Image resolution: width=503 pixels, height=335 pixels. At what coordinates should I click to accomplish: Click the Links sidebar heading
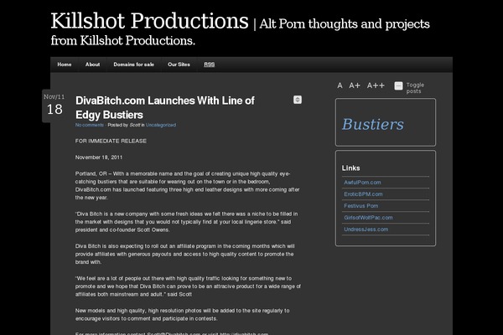click(350, 168)
